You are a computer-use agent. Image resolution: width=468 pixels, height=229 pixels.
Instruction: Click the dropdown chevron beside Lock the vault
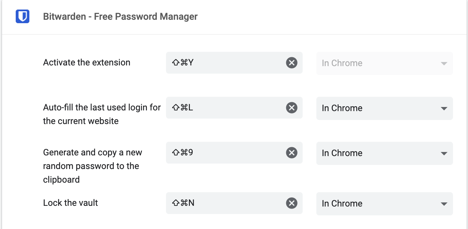(444, 203)
